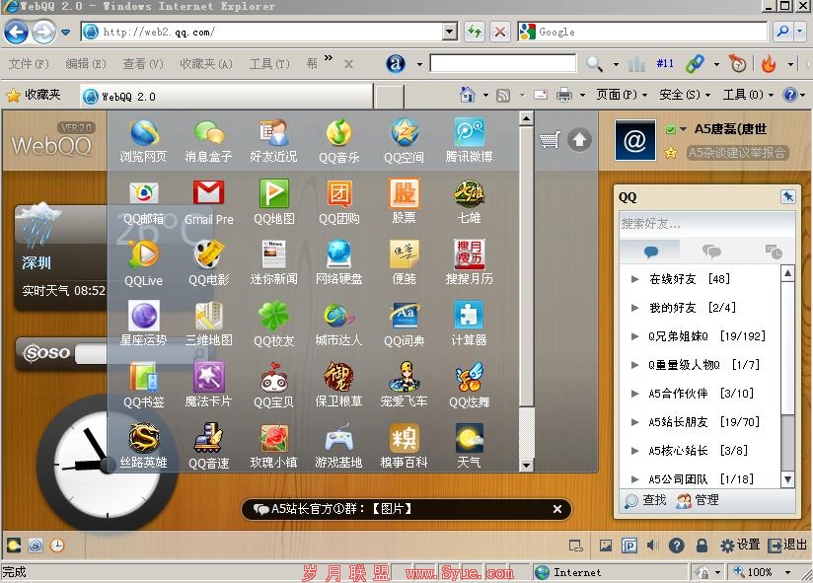Viewport: 813px width, 583px height.
Task: Focus the 搜索好友 search field
Action: [706, 224]
